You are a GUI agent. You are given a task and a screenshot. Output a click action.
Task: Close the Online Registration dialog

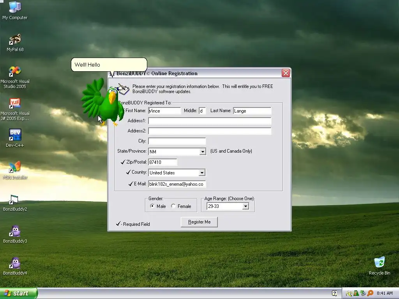click(x=286, y=73)
